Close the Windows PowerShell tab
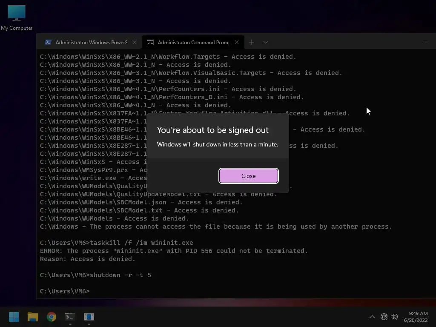This screenshot has width=436, height=327. coord(135,42)
